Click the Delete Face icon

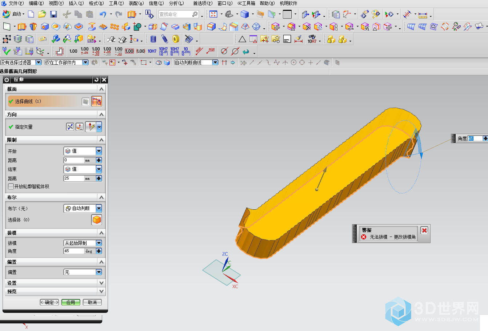(307, 27)
